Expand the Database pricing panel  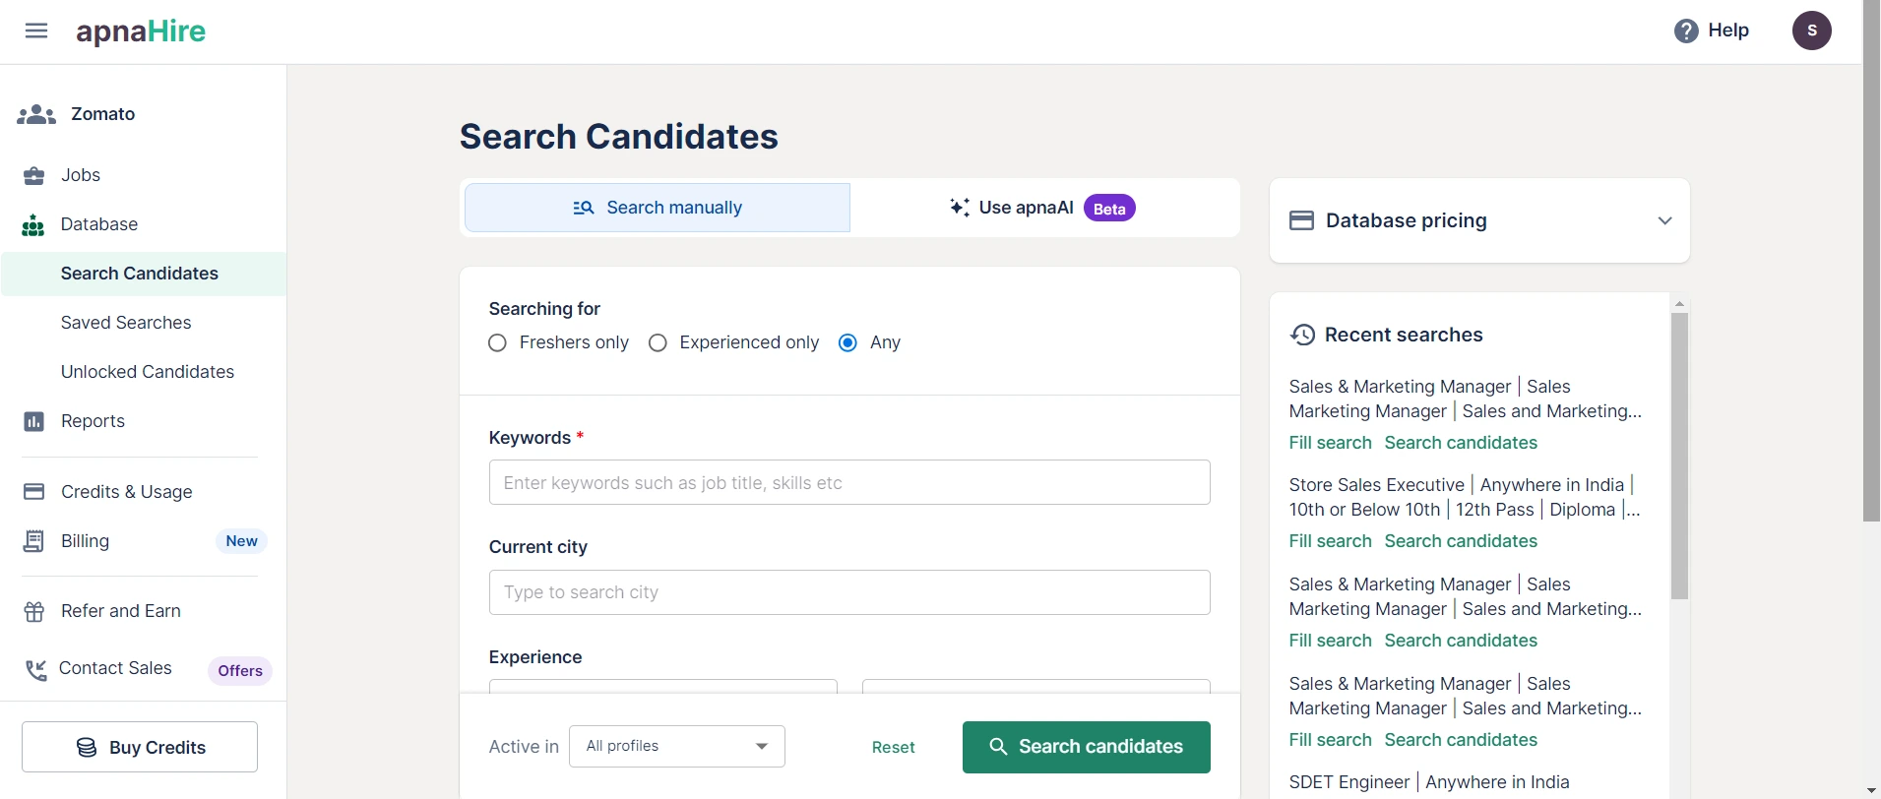click(1664, 220)
